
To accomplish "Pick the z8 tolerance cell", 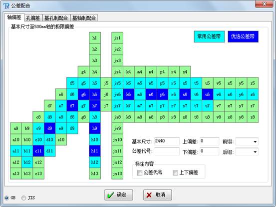I will 253,117.
